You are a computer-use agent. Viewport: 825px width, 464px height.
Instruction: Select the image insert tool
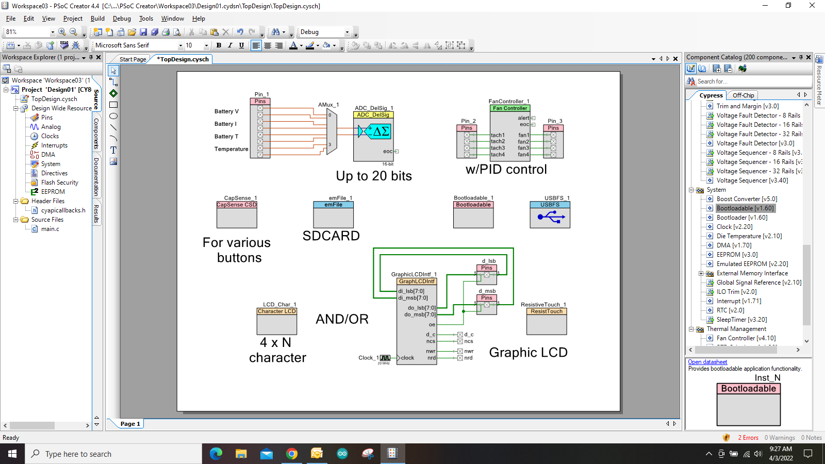point(113,161)
